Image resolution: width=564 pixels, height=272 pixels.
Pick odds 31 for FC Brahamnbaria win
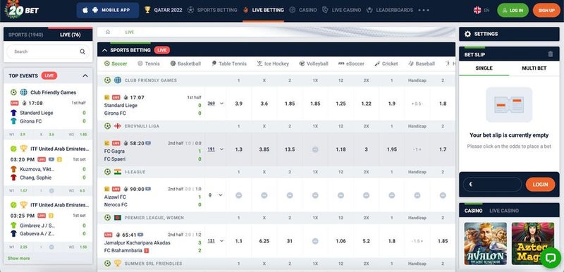290,241
